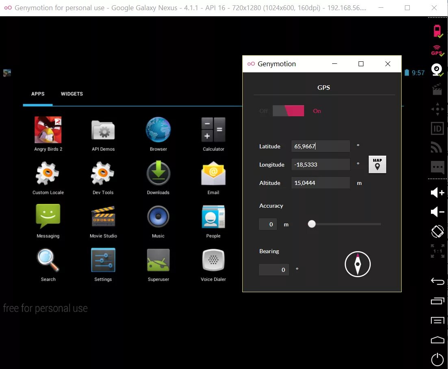Click the device power button
The image size is (448, 369).
click(x=437, y=359)
